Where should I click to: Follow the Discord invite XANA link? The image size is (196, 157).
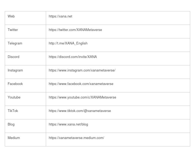73,57
